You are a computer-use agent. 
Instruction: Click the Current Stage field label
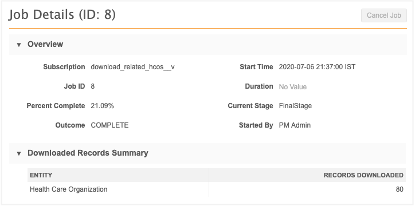(x=250, y=106)
